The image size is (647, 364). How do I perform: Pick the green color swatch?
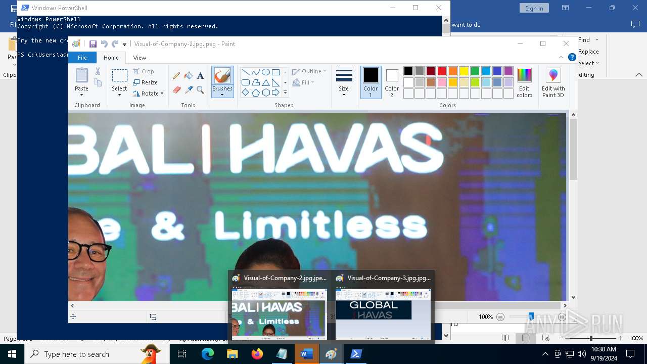[475, 71]
